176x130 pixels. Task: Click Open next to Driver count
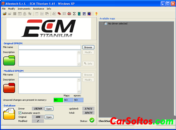point(49,109)
